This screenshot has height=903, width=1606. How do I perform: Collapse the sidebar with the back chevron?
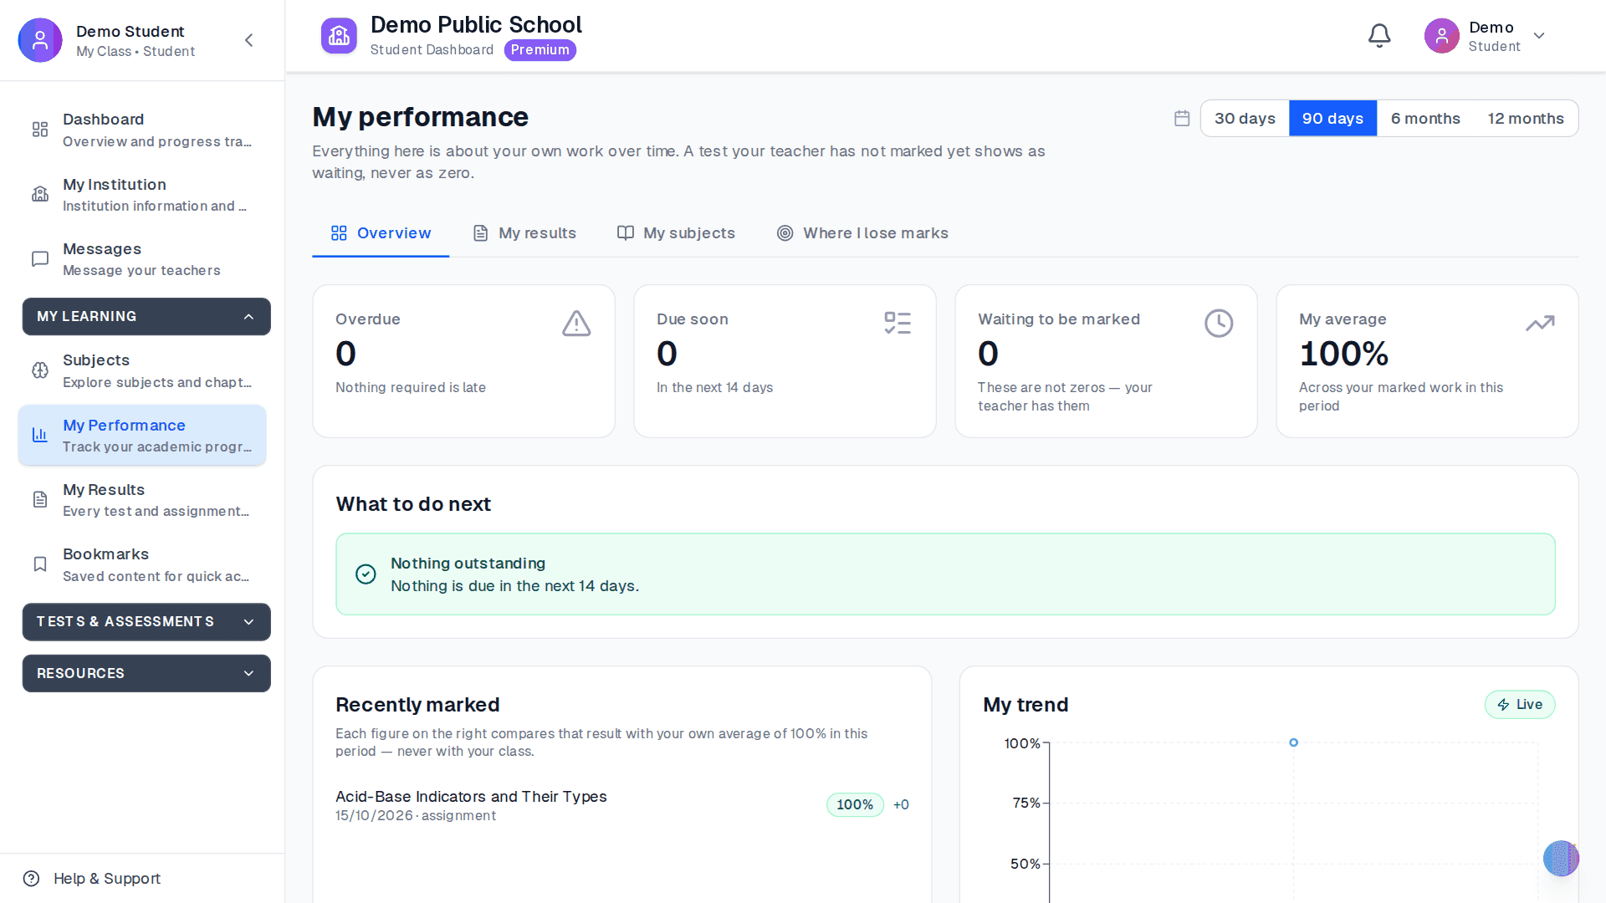[x=248, y=40]
